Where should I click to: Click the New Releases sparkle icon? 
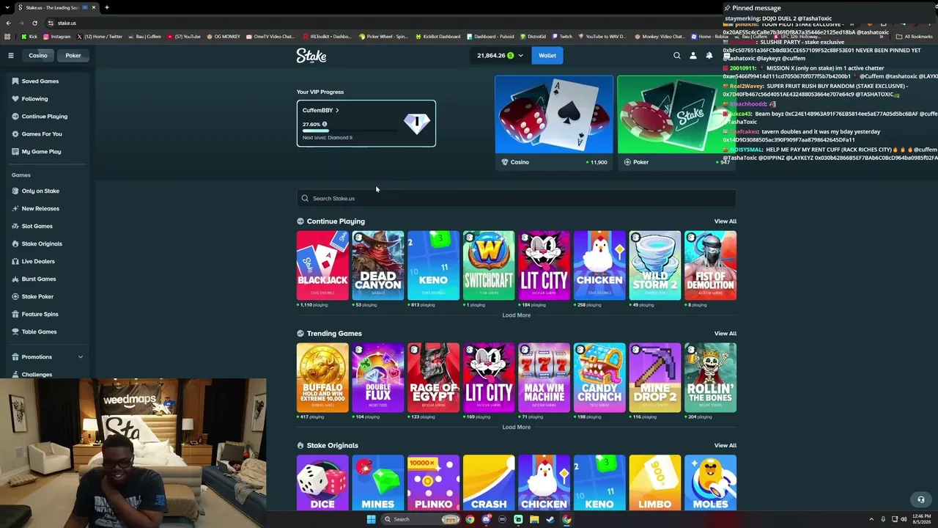pyautogui.click(x=15, y=209)
